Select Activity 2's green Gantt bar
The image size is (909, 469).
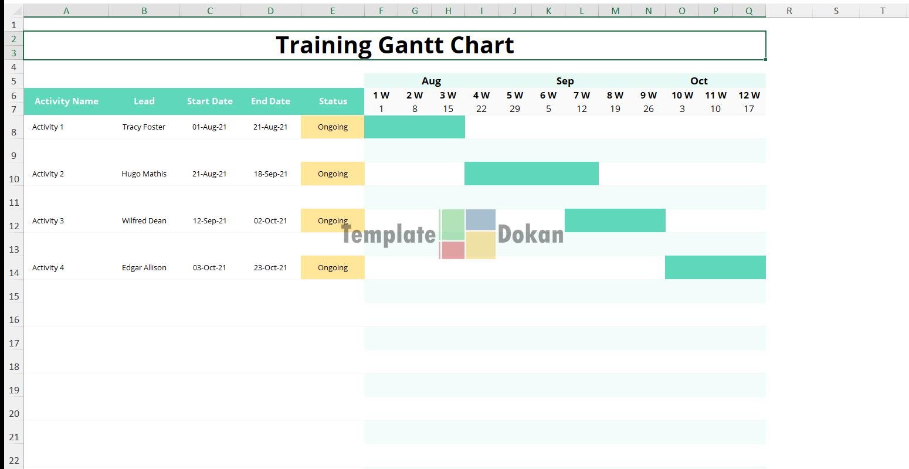pos(531,174)
